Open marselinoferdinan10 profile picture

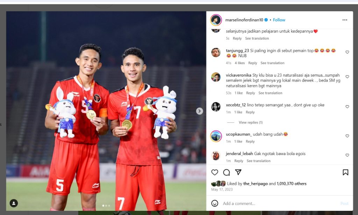click(x=216, y=20)
